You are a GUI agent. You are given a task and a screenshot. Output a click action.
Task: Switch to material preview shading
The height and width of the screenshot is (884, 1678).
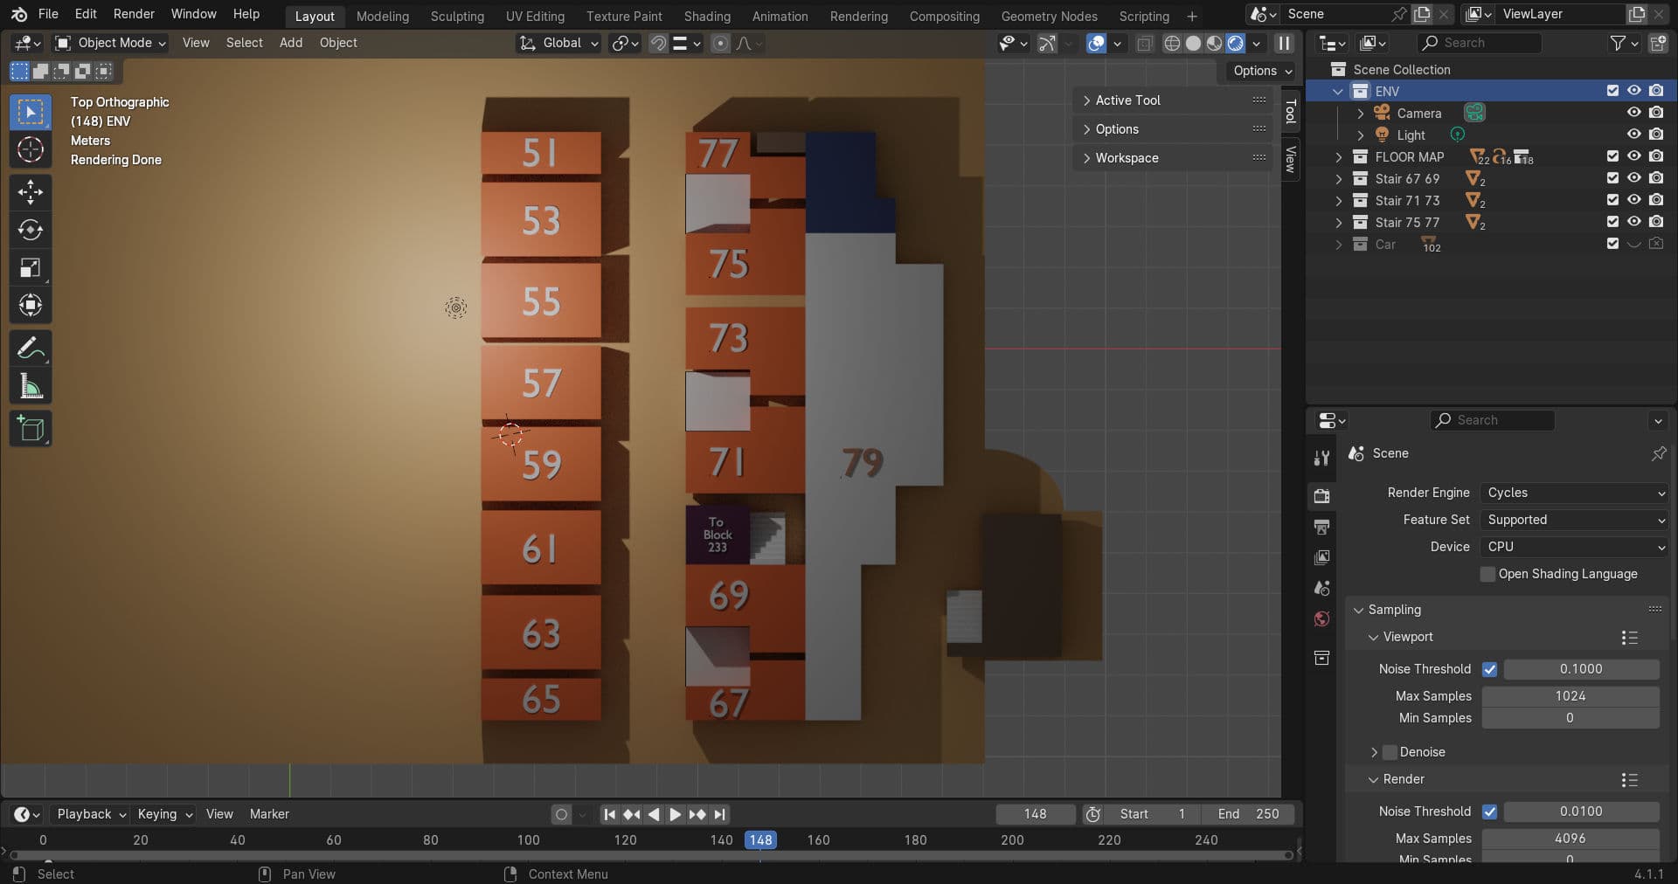(x=1214, y=43)
